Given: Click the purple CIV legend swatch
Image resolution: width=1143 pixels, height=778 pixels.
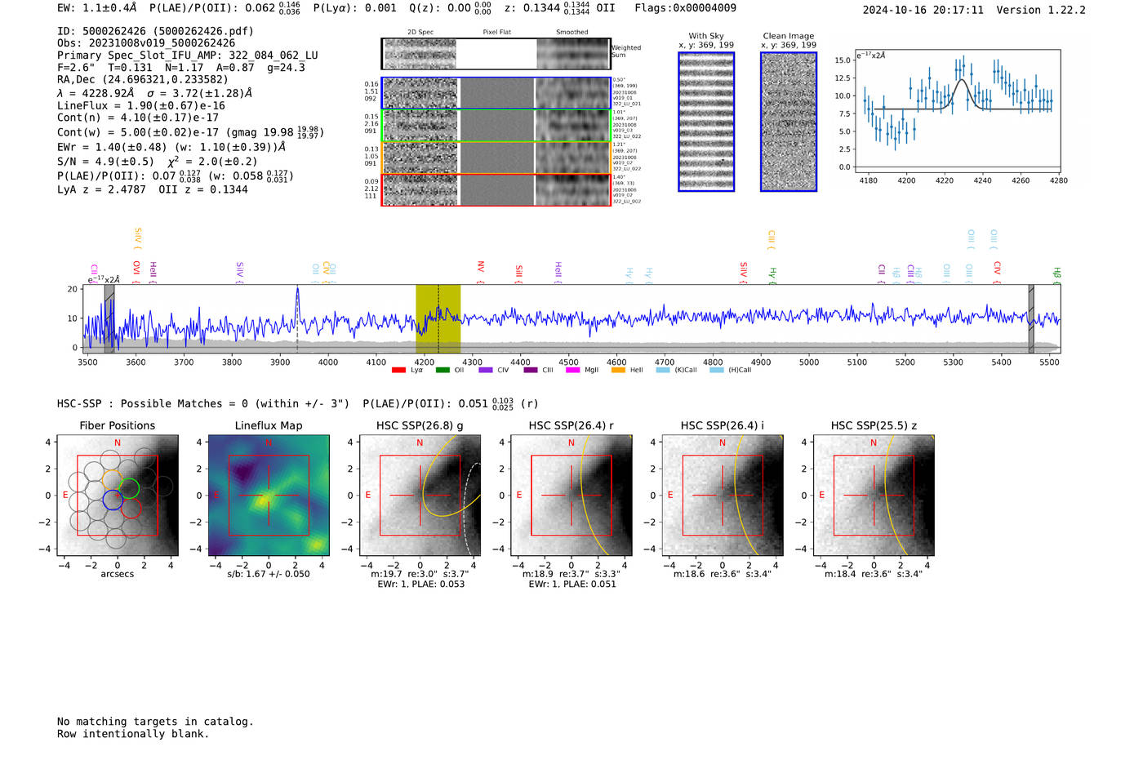Looking at the screenshot, I should pos(486,370).
